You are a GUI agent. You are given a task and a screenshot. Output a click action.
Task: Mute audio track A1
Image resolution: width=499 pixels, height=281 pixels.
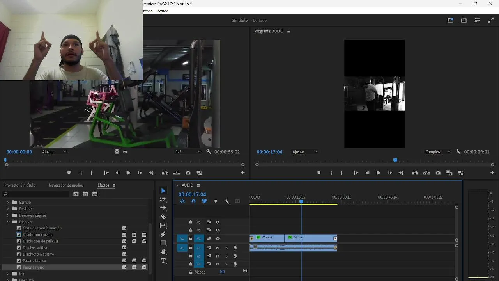pos(218,248)
